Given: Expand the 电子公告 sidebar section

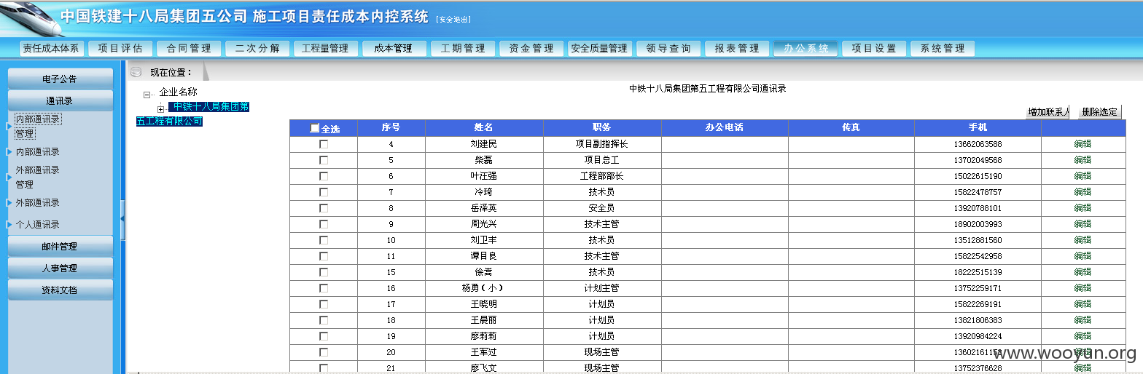Looking at the screenshot, I should tap(61, 79).
